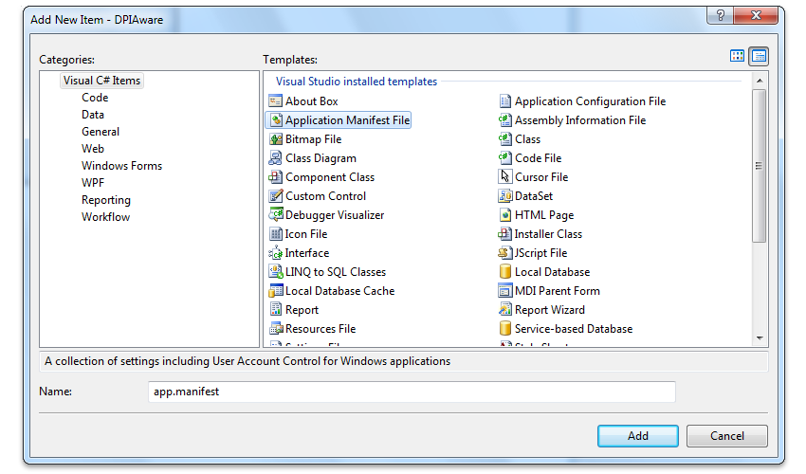The height and width of the screenshot is (474, 806).
Task: Open the Data category
Action: tap(93, 115)
